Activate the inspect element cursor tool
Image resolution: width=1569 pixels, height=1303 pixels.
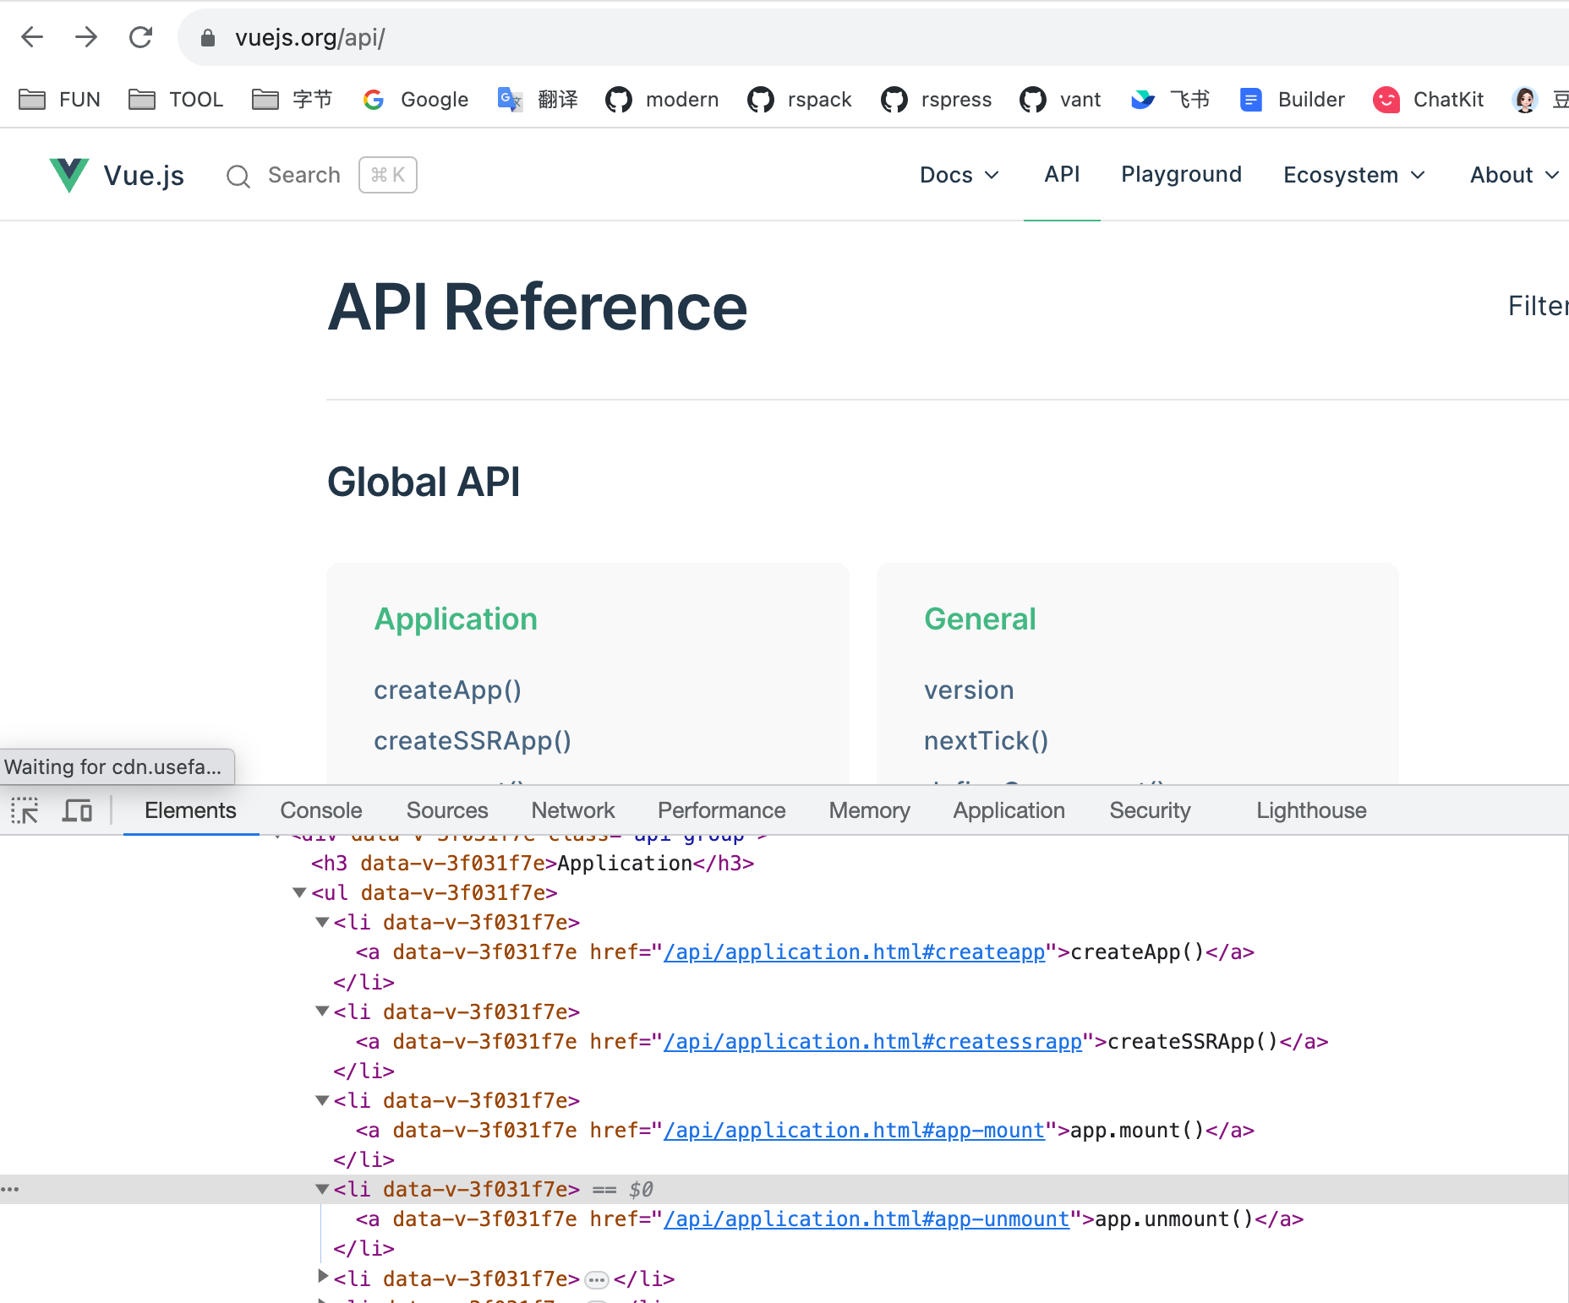click(x=25, y=810)
